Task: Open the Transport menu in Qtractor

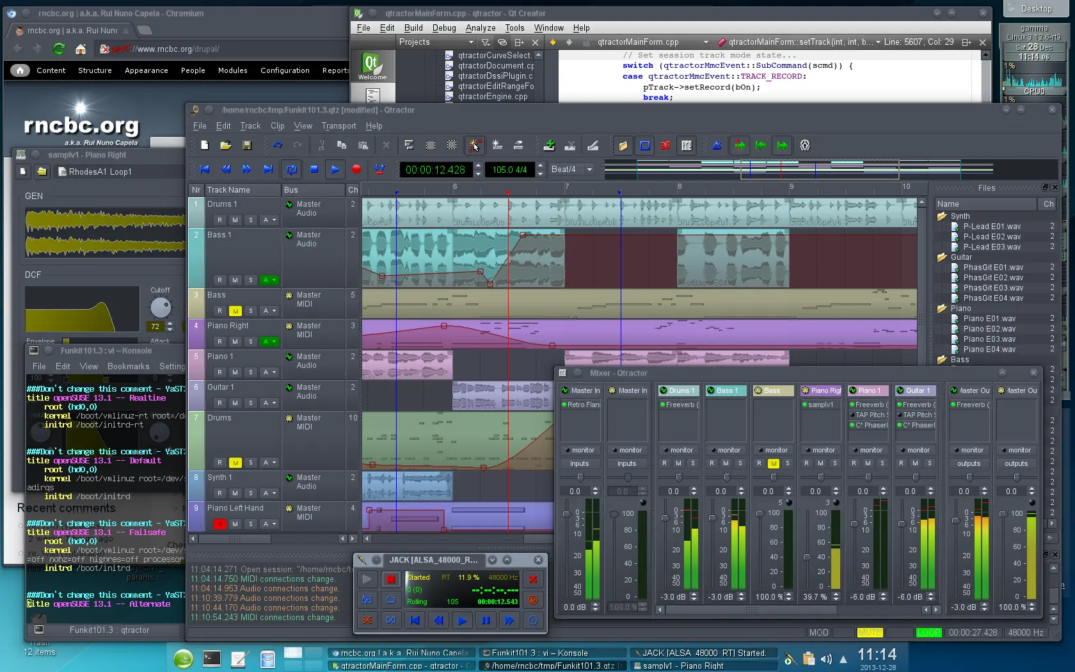Action: tap(338, 126)
